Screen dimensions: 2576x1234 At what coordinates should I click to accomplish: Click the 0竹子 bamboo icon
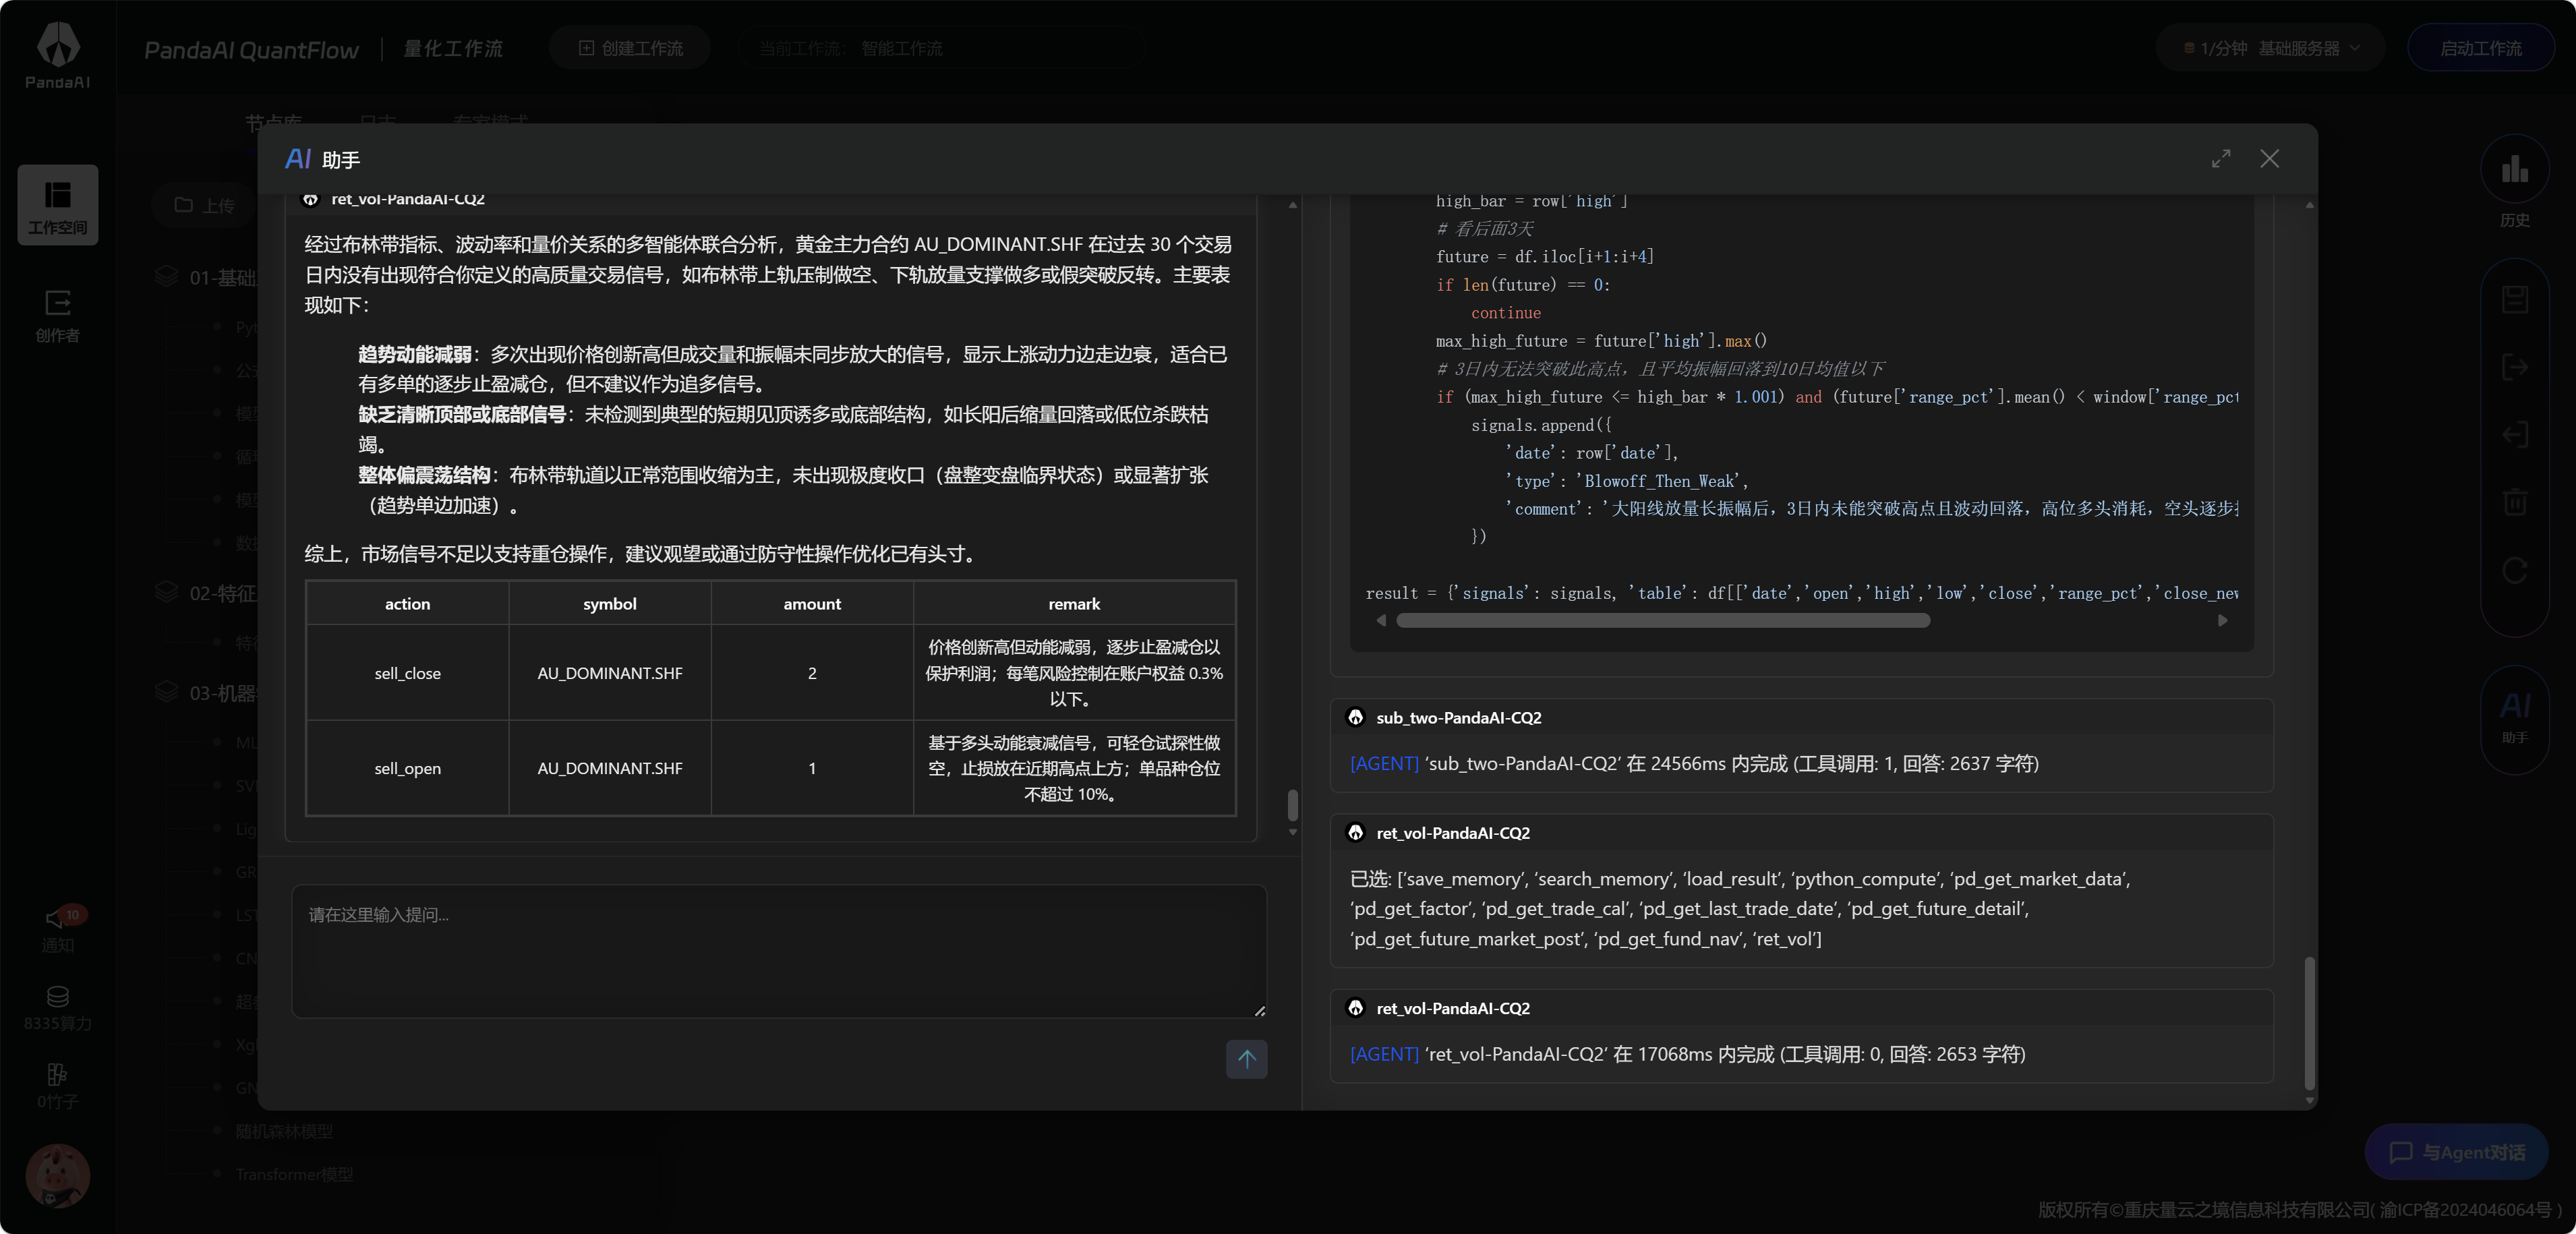57,1085
